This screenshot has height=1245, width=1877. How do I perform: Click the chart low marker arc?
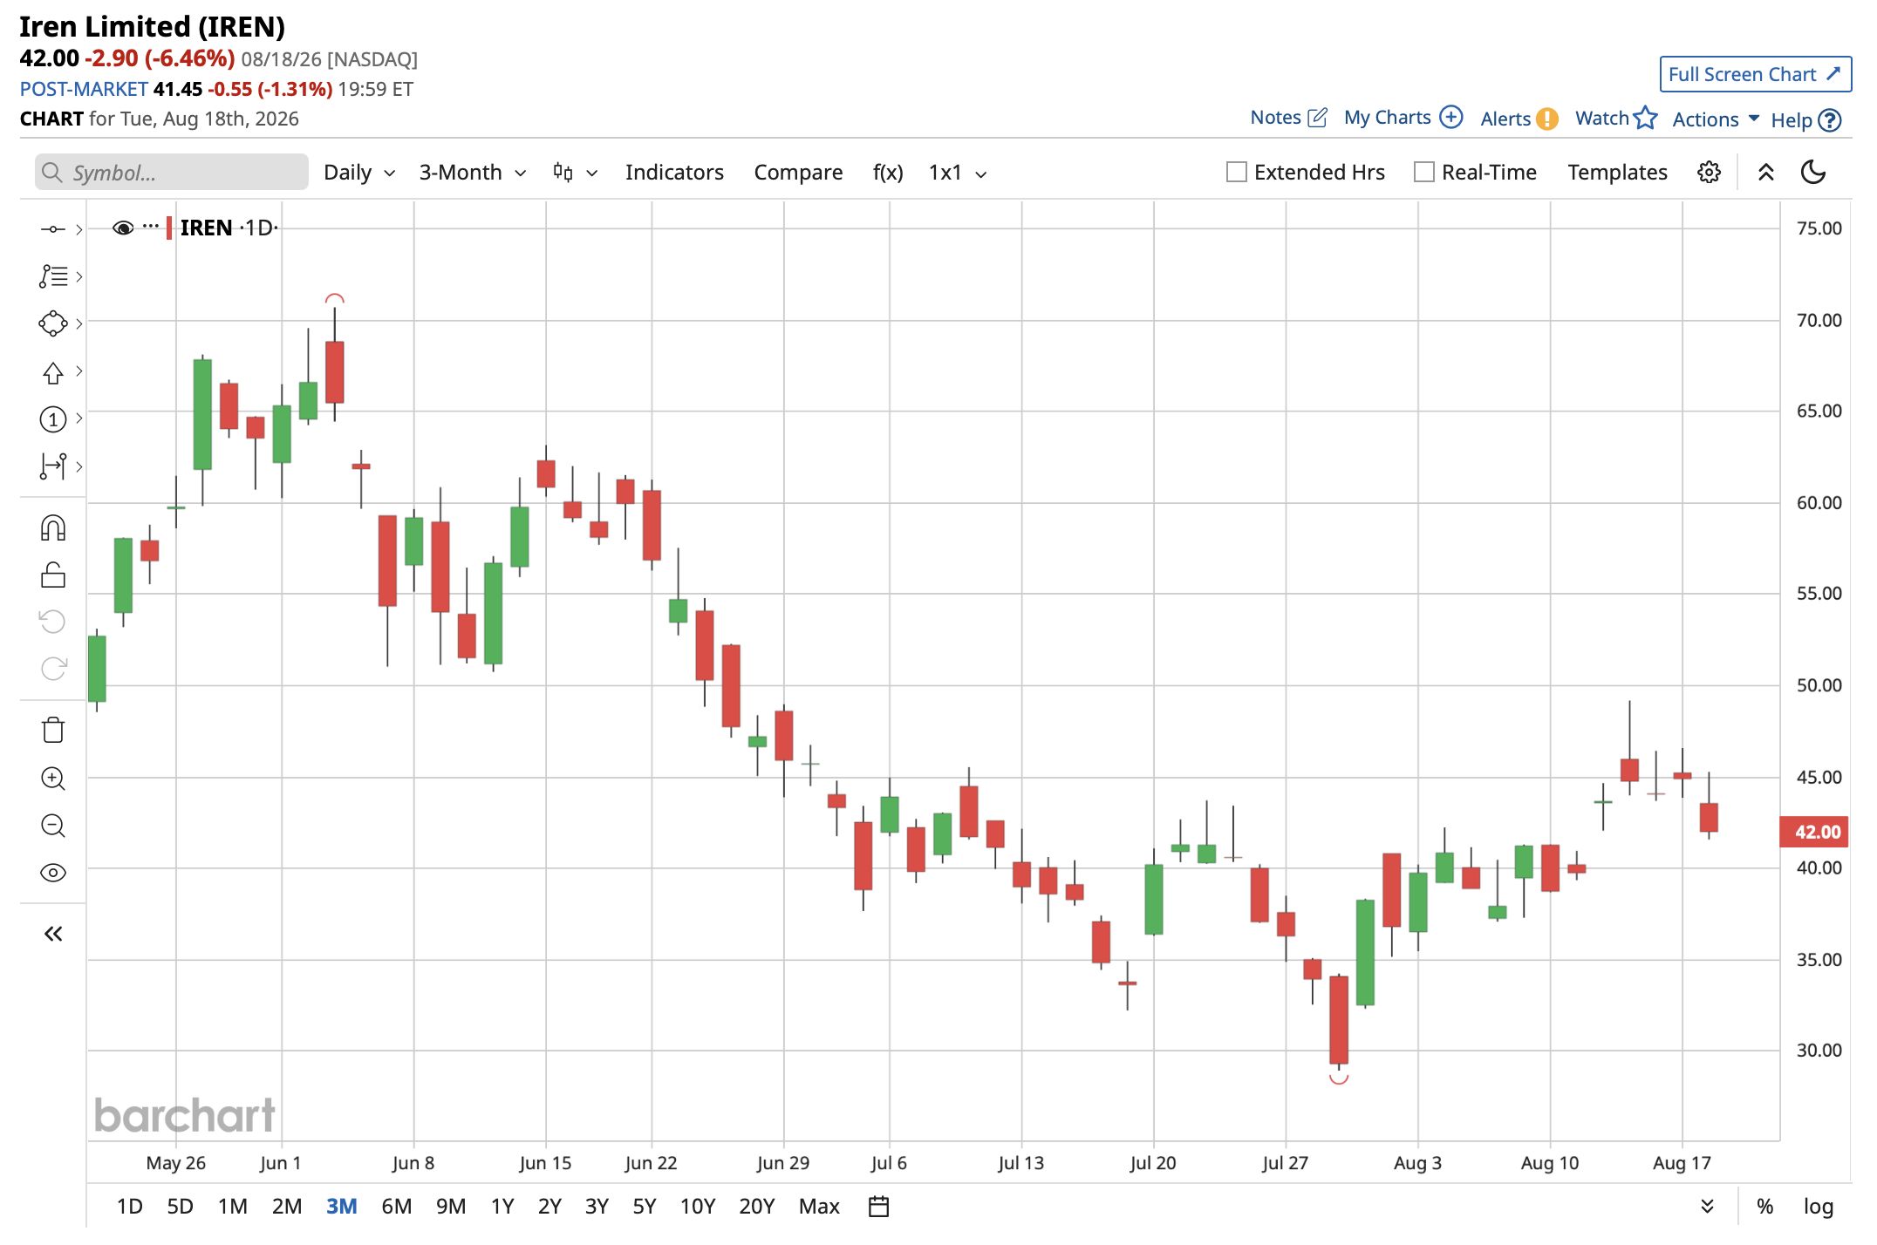pyautogui.click(x=1339, y=1078)
